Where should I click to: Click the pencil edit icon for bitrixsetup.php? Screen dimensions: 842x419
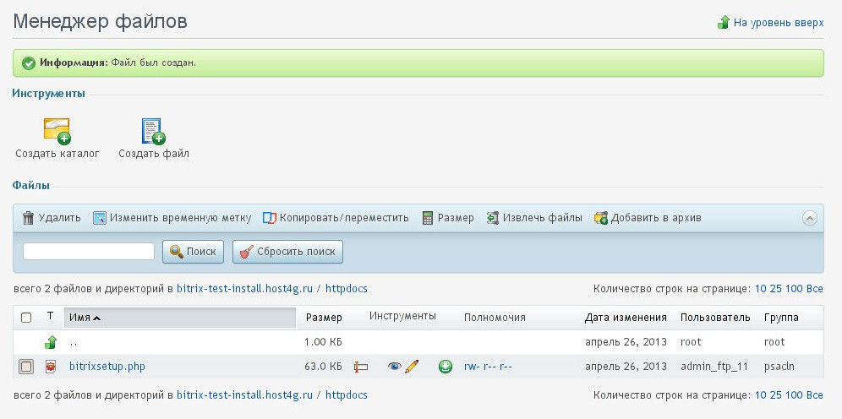[412, 367]
